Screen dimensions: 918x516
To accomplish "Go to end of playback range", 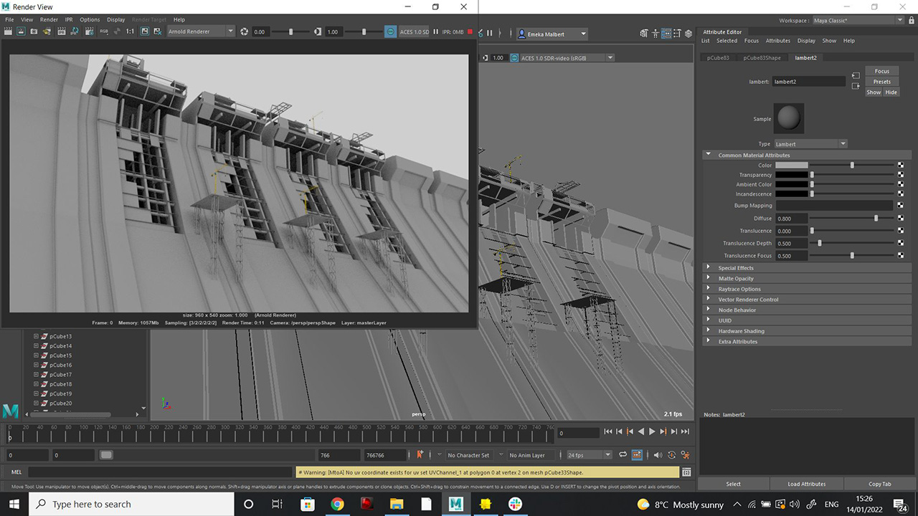I will (685, 431).
